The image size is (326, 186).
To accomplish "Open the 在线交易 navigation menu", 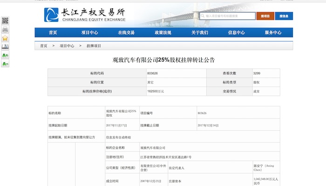I will click(126, 33).
